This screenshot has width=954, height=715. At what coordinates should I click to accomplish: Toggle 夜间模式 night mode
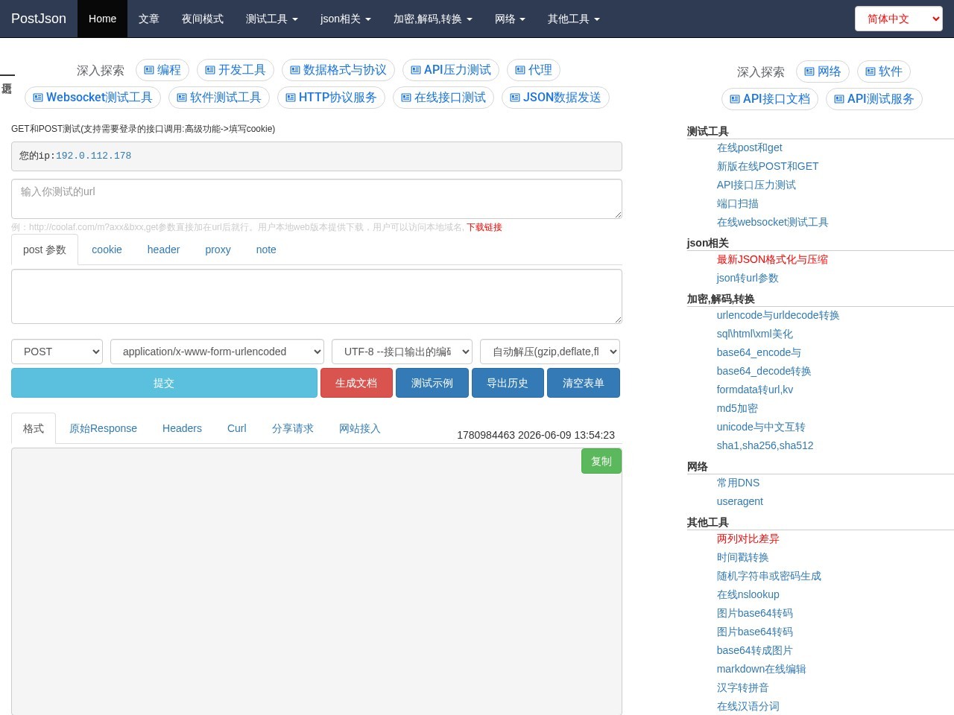point(203,19)
